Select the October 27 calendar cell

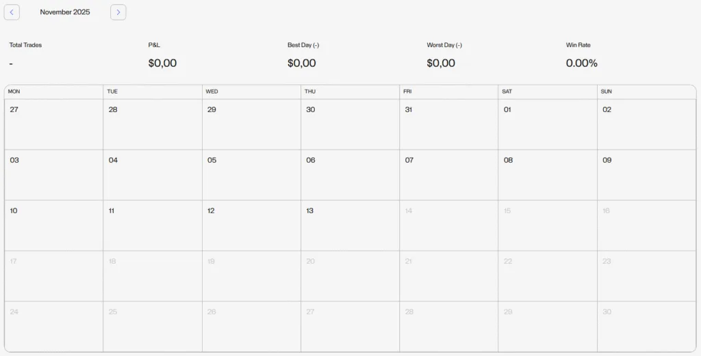coord(53,124)
